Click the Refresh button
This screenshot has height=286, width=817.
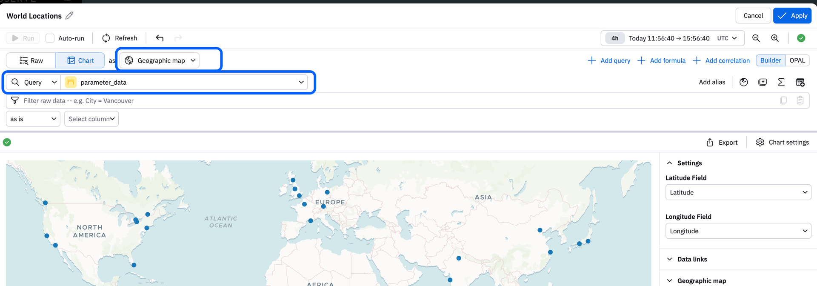[120, 38]
